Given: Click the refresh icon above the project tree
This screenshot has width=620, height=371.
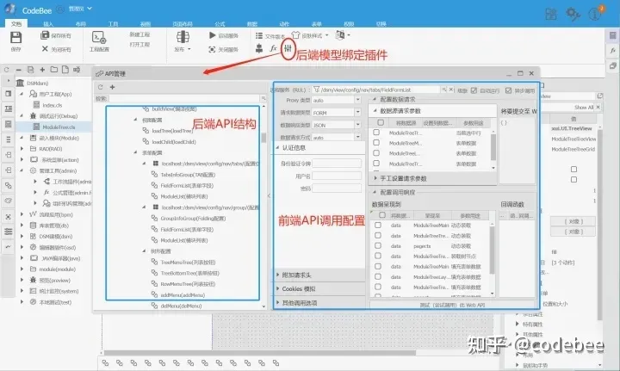Looking at the screenshot, I should click(x=6, y=70).
